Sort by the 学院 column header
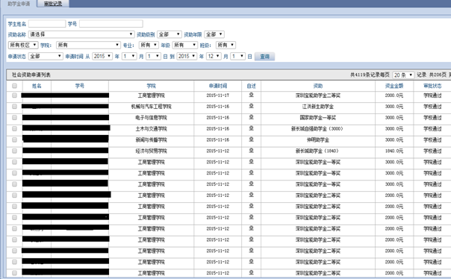Screen dimensions: 451x279 (x=151, y=86)
